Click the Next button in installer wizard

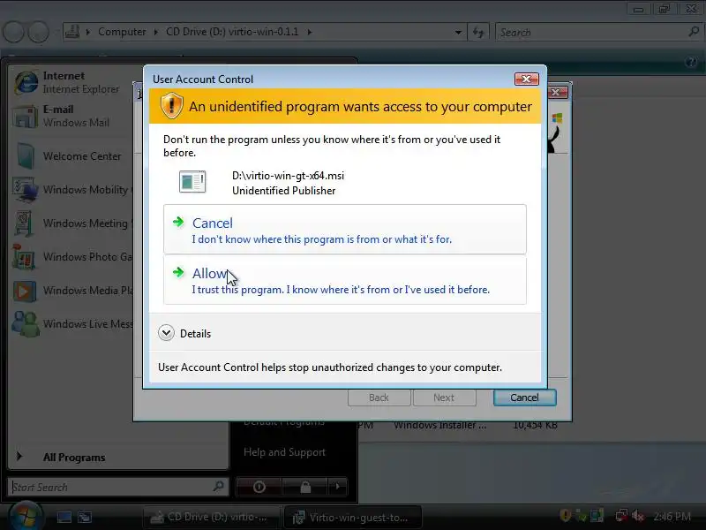(444, 397)
